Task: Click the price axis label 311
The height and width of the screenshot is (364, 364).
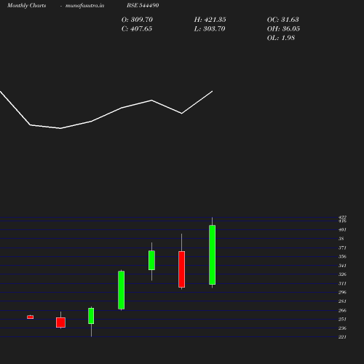Action: [x=342, y=283]
